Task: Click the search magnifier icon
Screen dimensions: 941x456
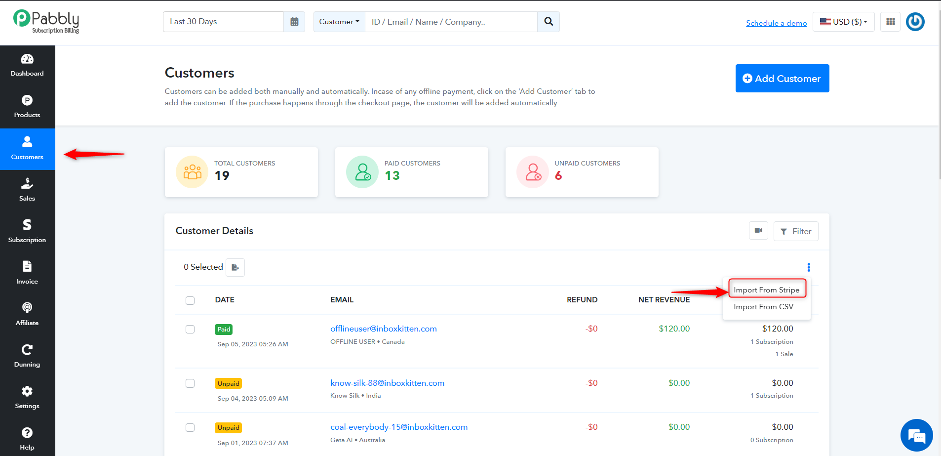Action: click(x=549, y=22)
